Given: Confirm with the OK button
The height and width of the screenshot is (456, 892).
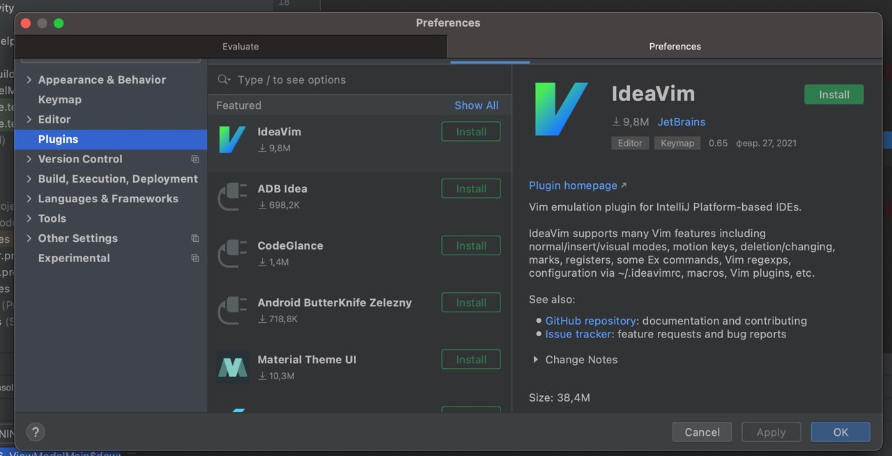Looking at the screenshot, I should coord(840,432).
